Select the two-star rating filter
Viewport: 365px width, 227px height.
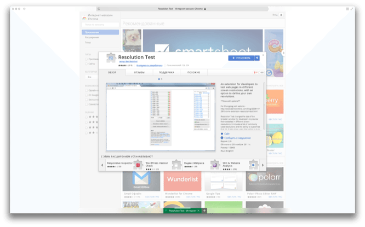pos(87,133)
